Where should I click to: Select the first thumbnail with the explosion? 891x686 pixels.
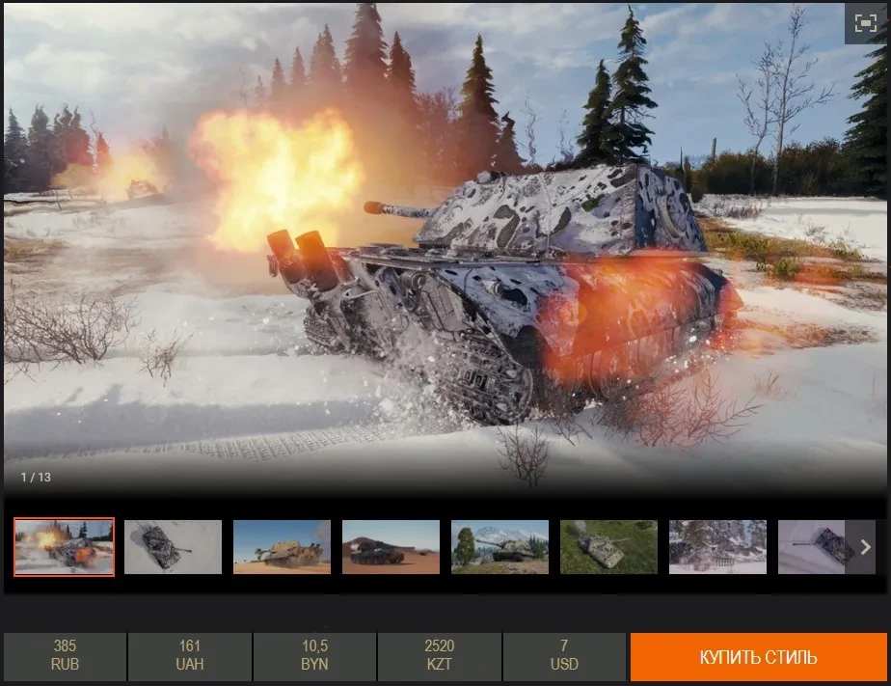click(65, 547)
